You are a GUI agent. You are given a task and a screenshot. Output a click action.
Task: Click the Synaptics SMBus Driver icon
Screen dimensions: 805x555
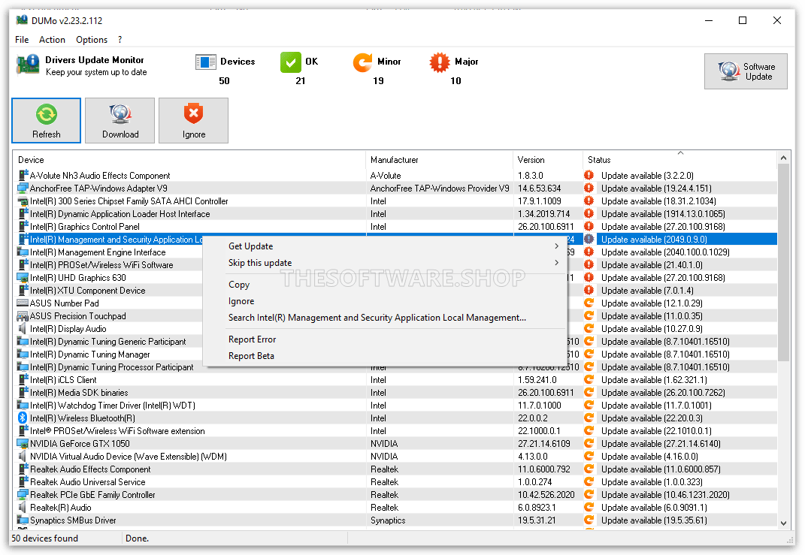tap(23, 520)
